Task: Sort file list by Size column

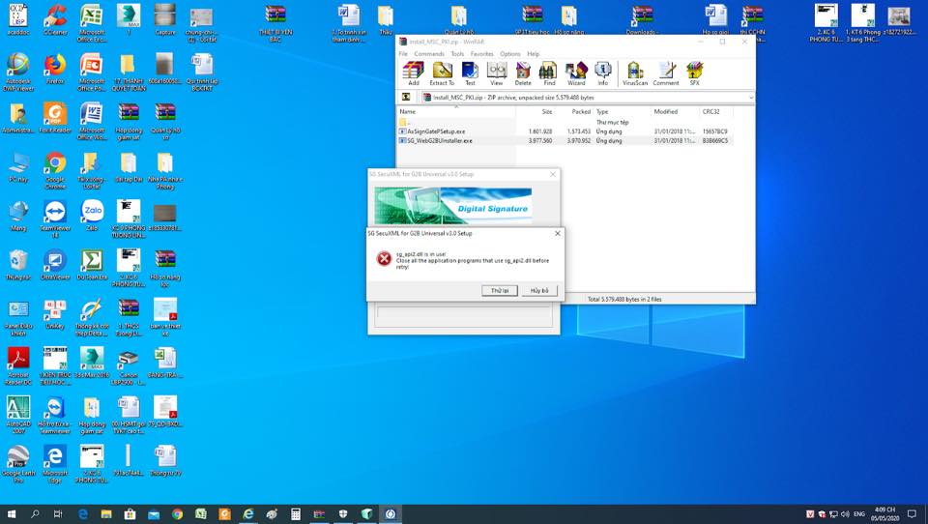Action: (x=546, y=112)
